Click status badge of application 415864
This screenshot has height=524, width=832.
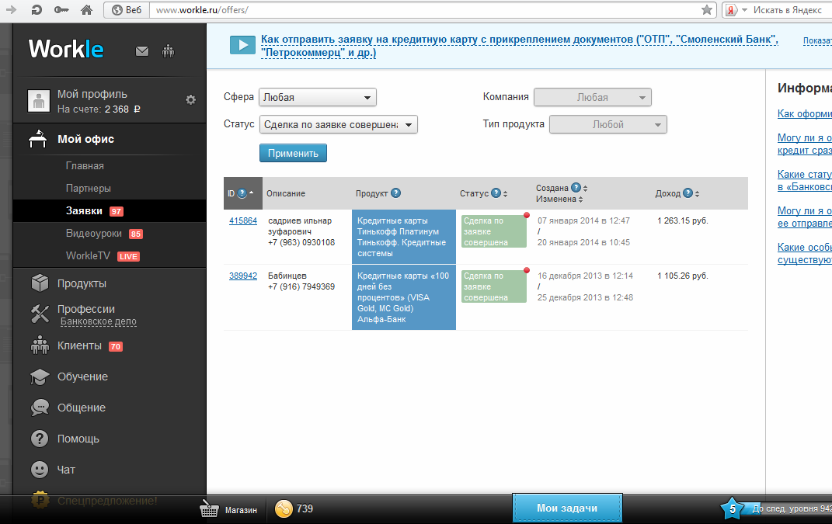pos(494,231)
